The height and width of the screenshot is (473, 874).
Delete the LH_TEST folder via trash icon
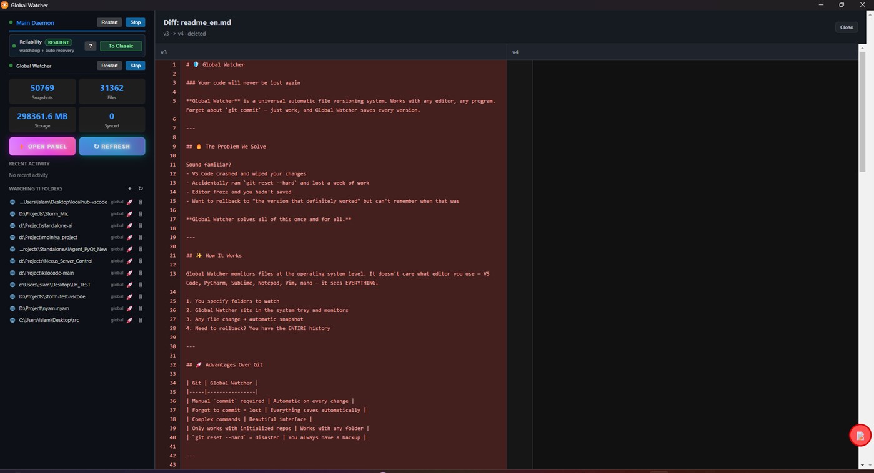coord(141,285)
